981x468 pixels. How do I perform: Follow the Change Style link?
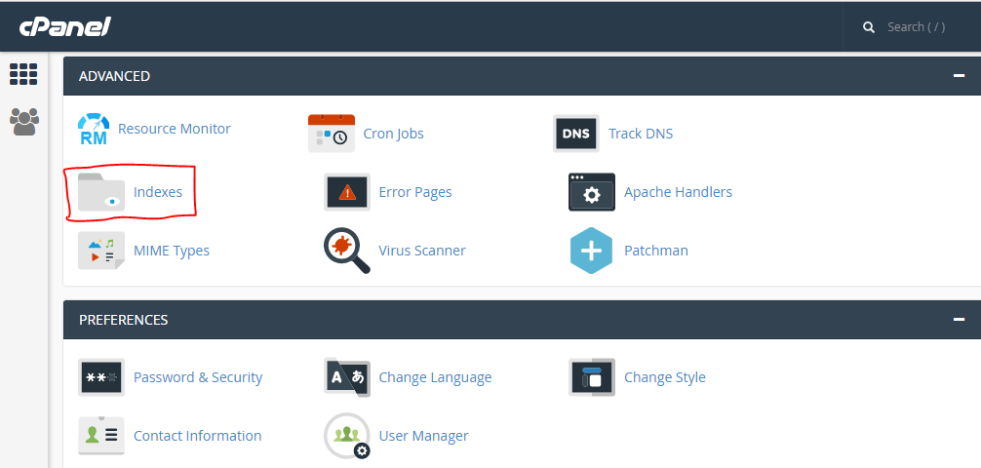click(x=664, y=377)
